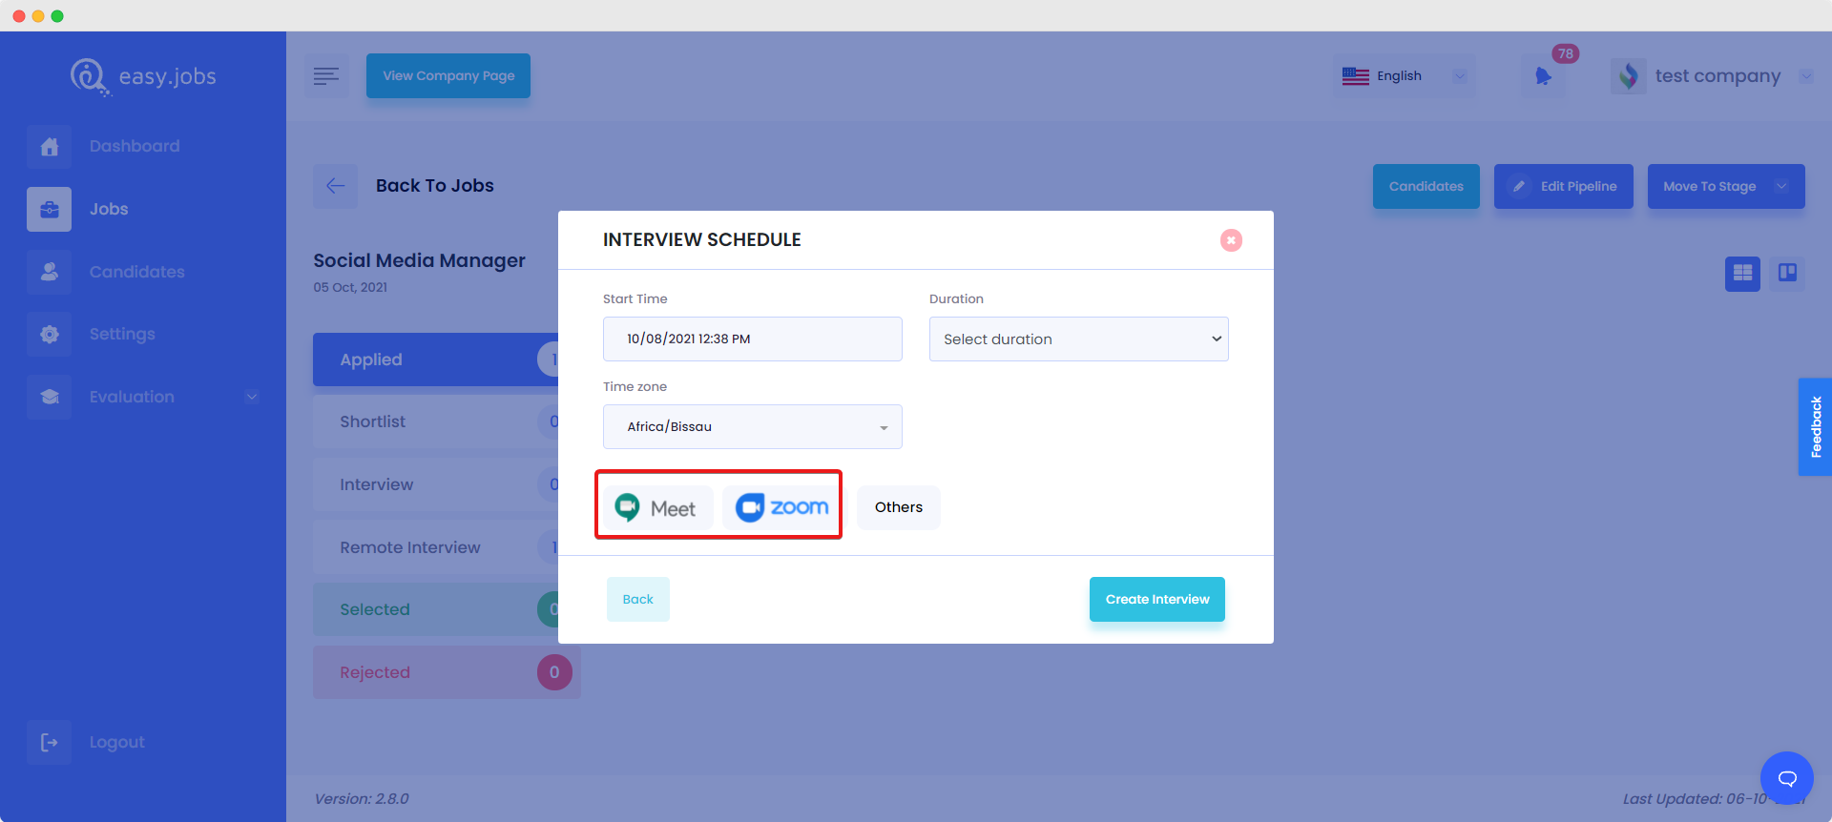Click Logout in sidebar
The width and height of the screenshot is (1832, 822).
(x=117, y=742)
